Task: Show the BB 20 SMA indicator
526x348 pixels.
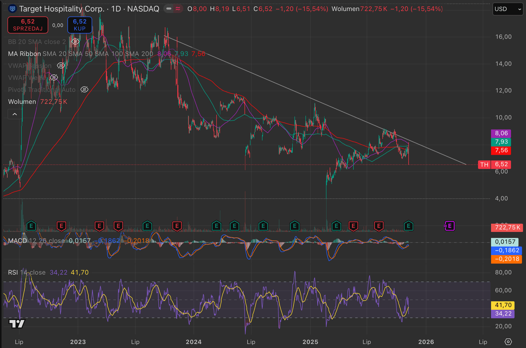Action: click(75, 42)
